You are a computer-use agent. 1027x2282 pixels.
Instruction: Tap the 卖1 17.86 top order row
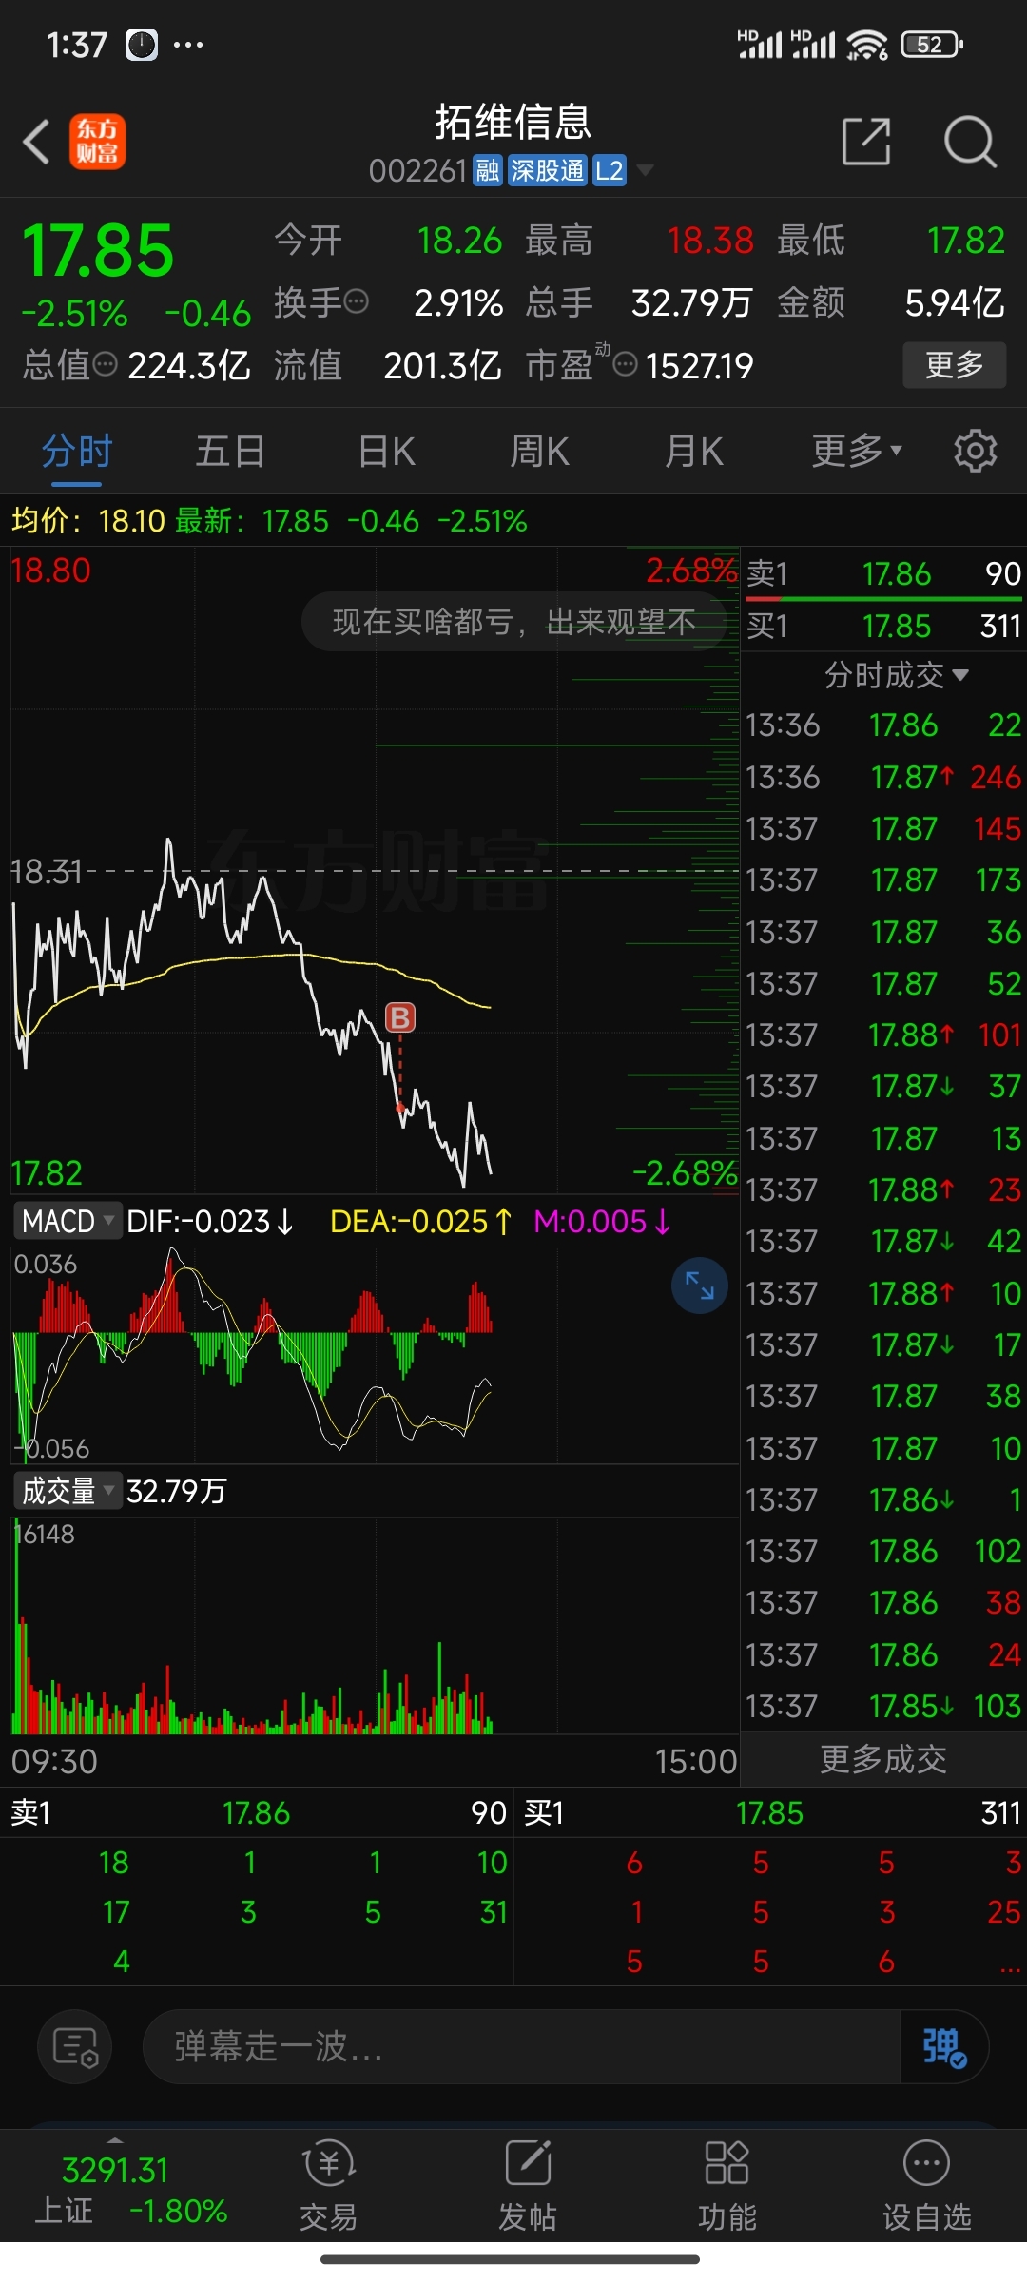[x=883, y=573]
